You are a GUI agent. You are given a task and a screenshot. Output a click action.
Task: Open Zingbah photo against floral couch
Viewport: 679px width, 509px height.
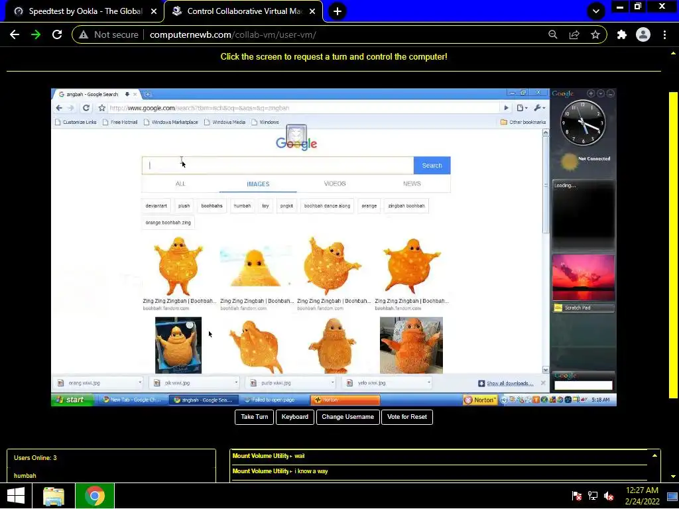(411, 345)
